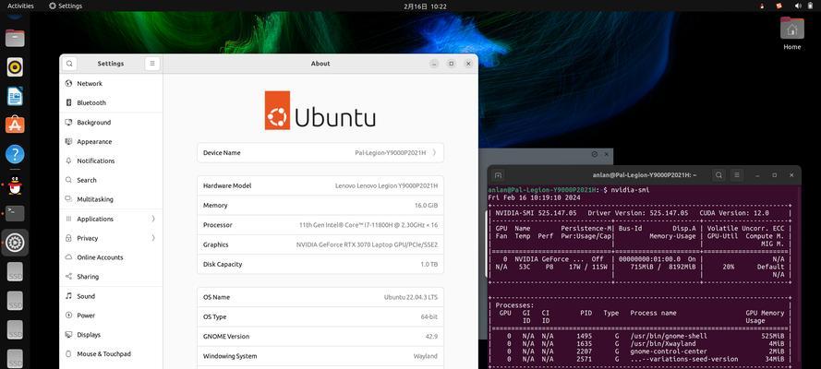This screenshot has width=821, height=369.
Task: Click the Settings gear in the dock
Action: coord(15,243)
